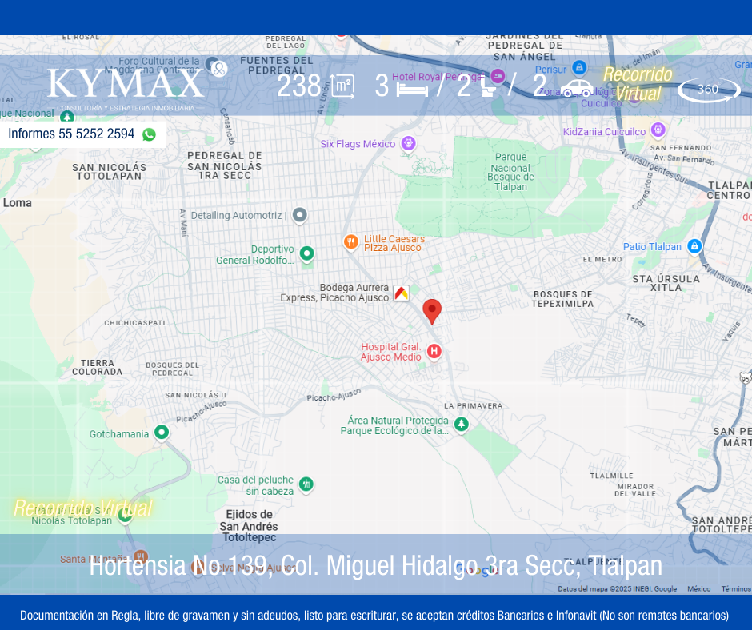Click the car parking icon
This screenshot has height=630, width=752.
(578, 88)
